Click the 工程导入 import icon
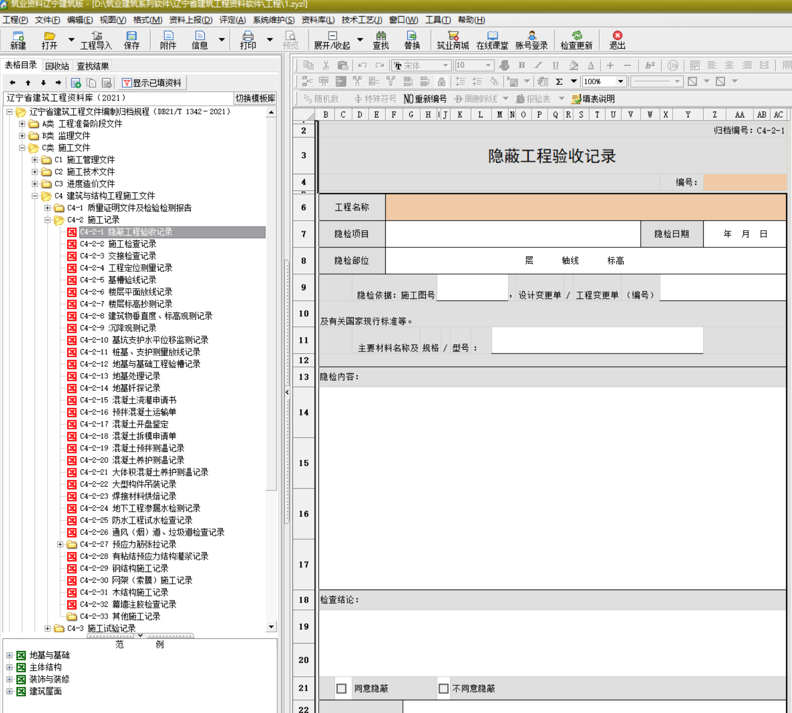 (x=96, y=40)
